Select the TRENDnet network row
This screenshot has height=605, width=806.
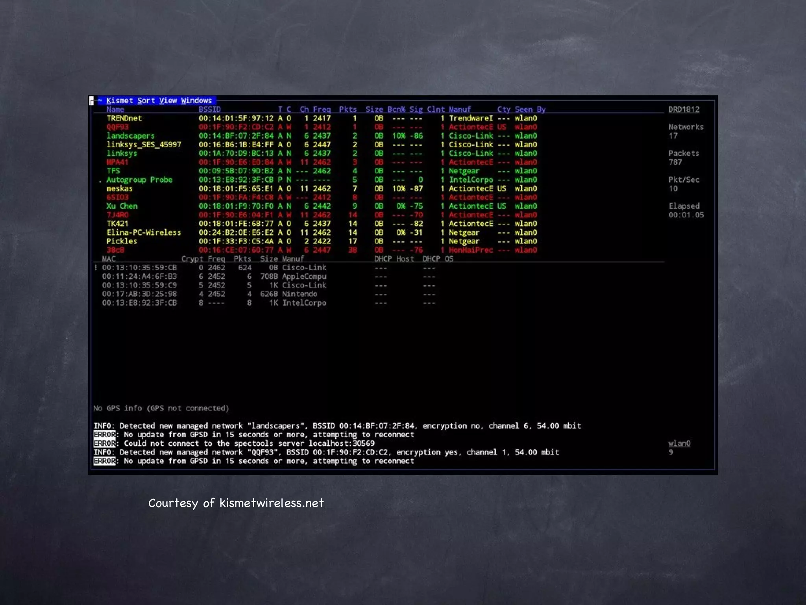124,118
